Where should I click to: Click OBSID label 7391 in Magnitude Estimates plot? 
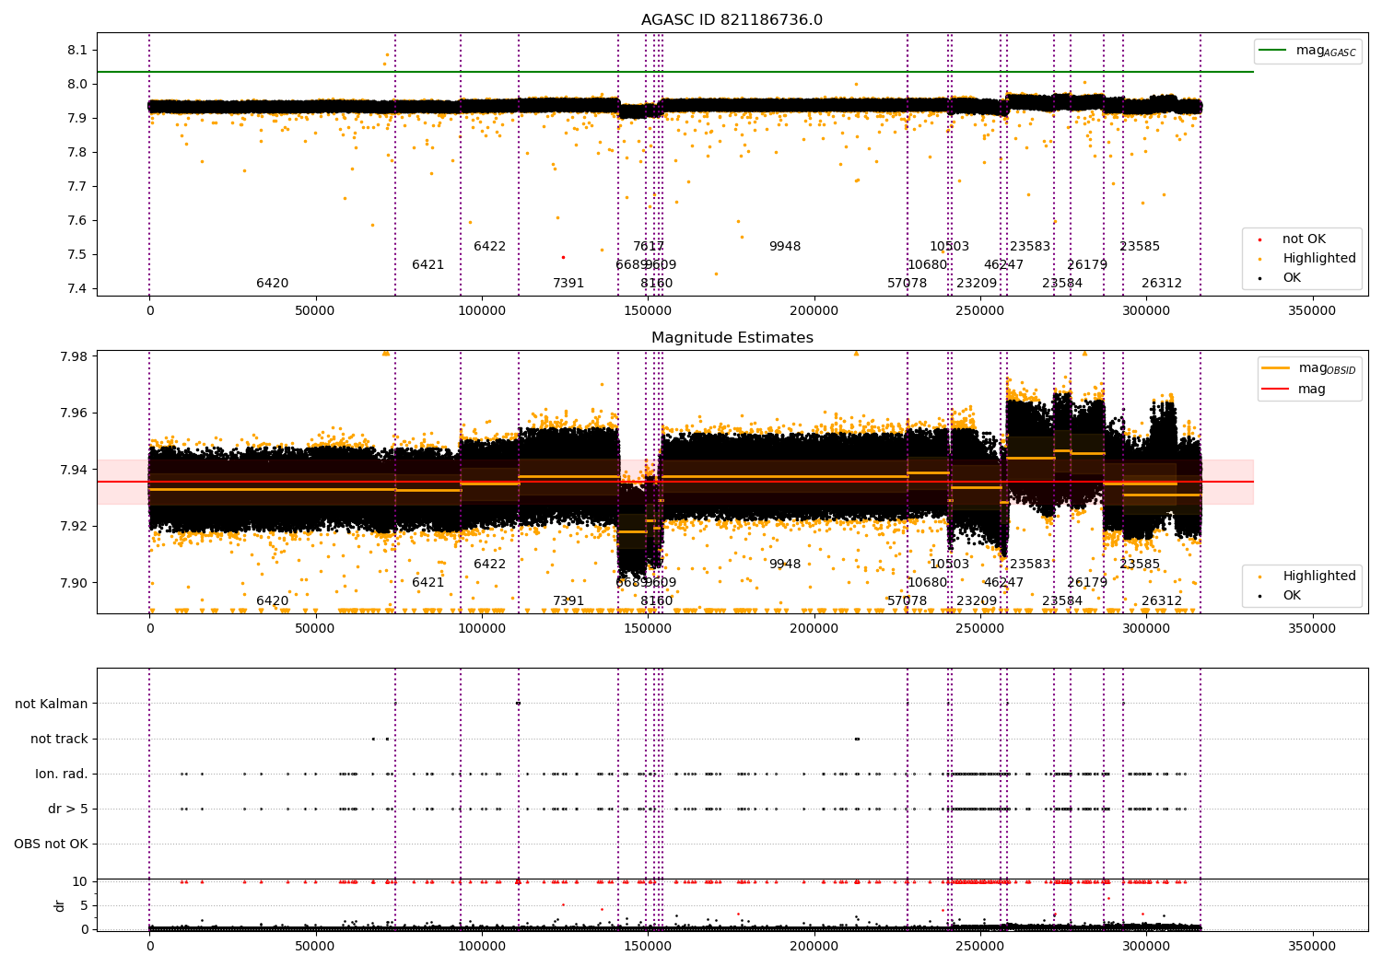568,601
